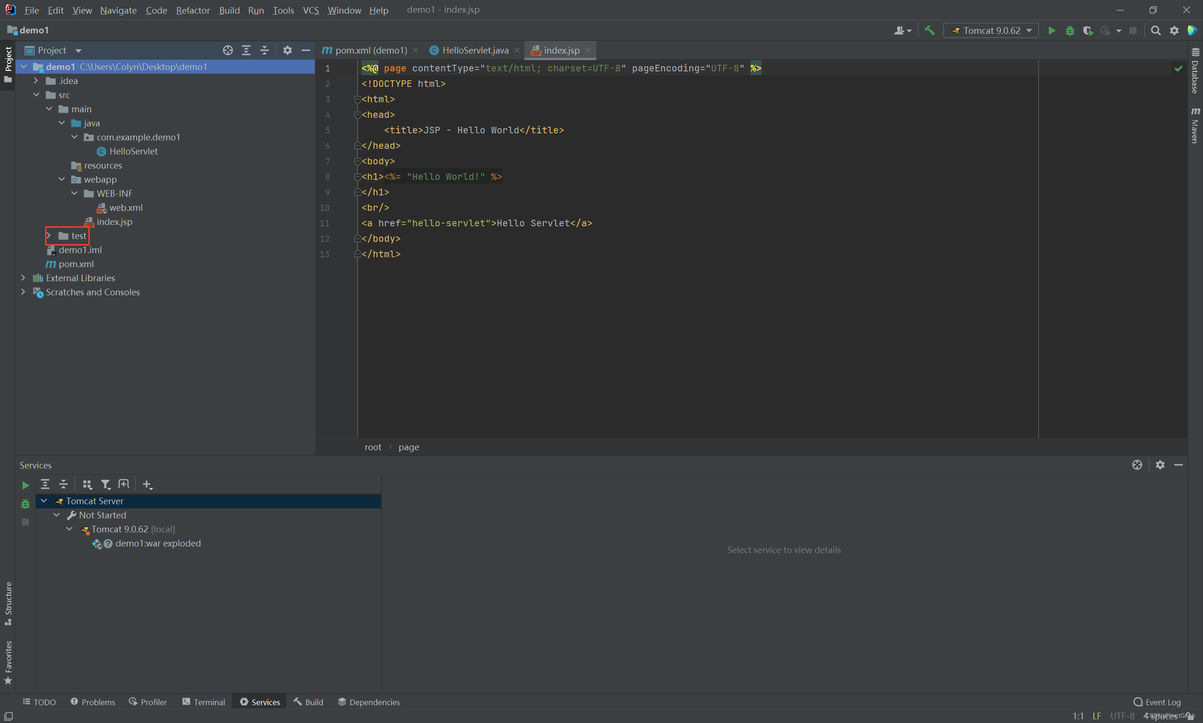1203x723 pixels.
Task: Click the Build project hammer icon
Action: [930, 31]
